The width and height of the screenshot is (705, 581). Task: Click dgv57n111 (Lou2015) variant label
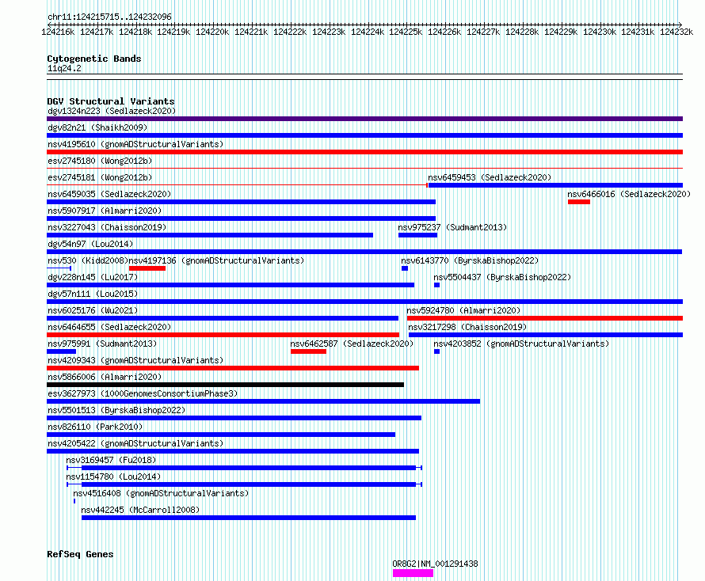click(93, 294)
